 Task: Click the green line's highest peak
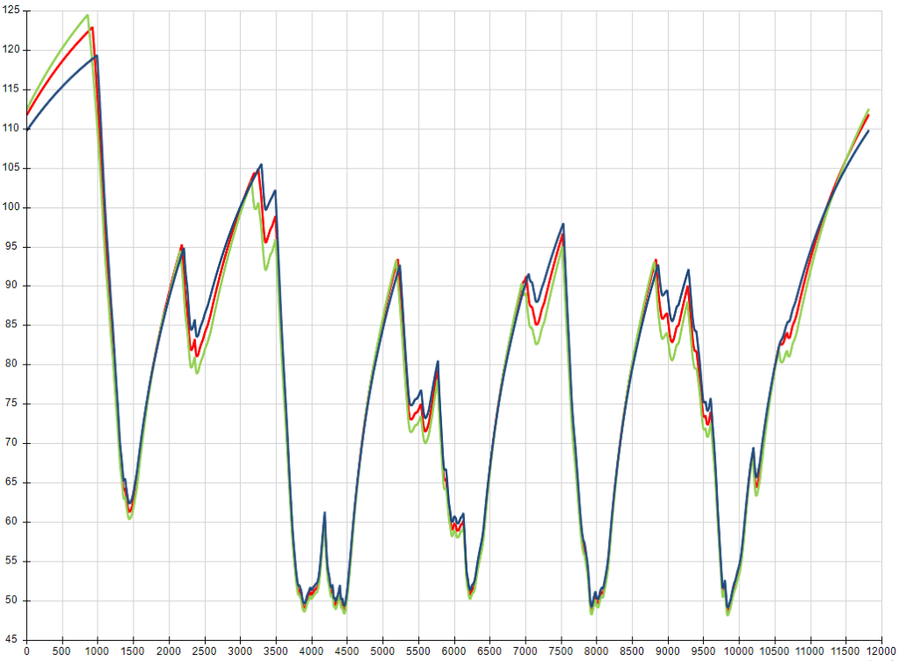click(x=87, y=15)
